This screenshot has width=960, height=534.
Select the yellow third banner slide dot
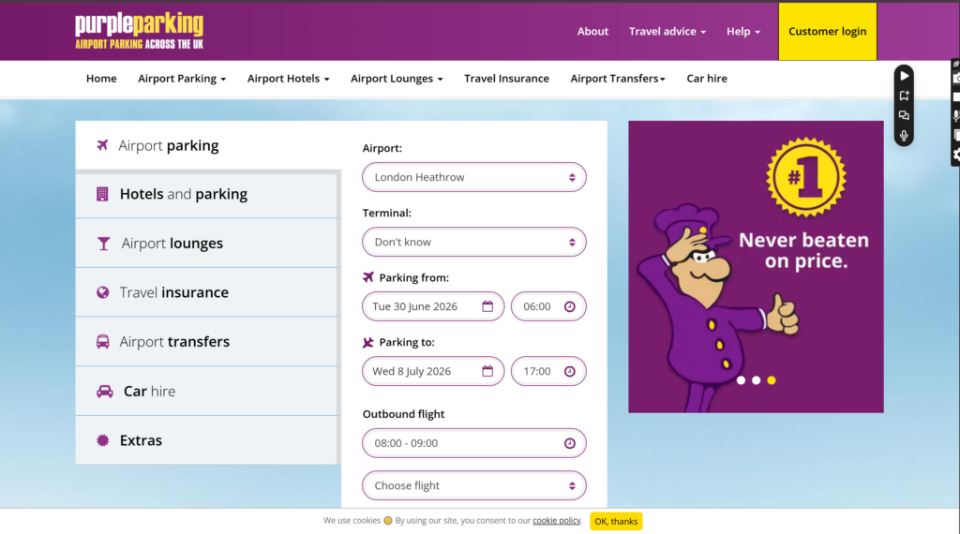click(772, 380)
